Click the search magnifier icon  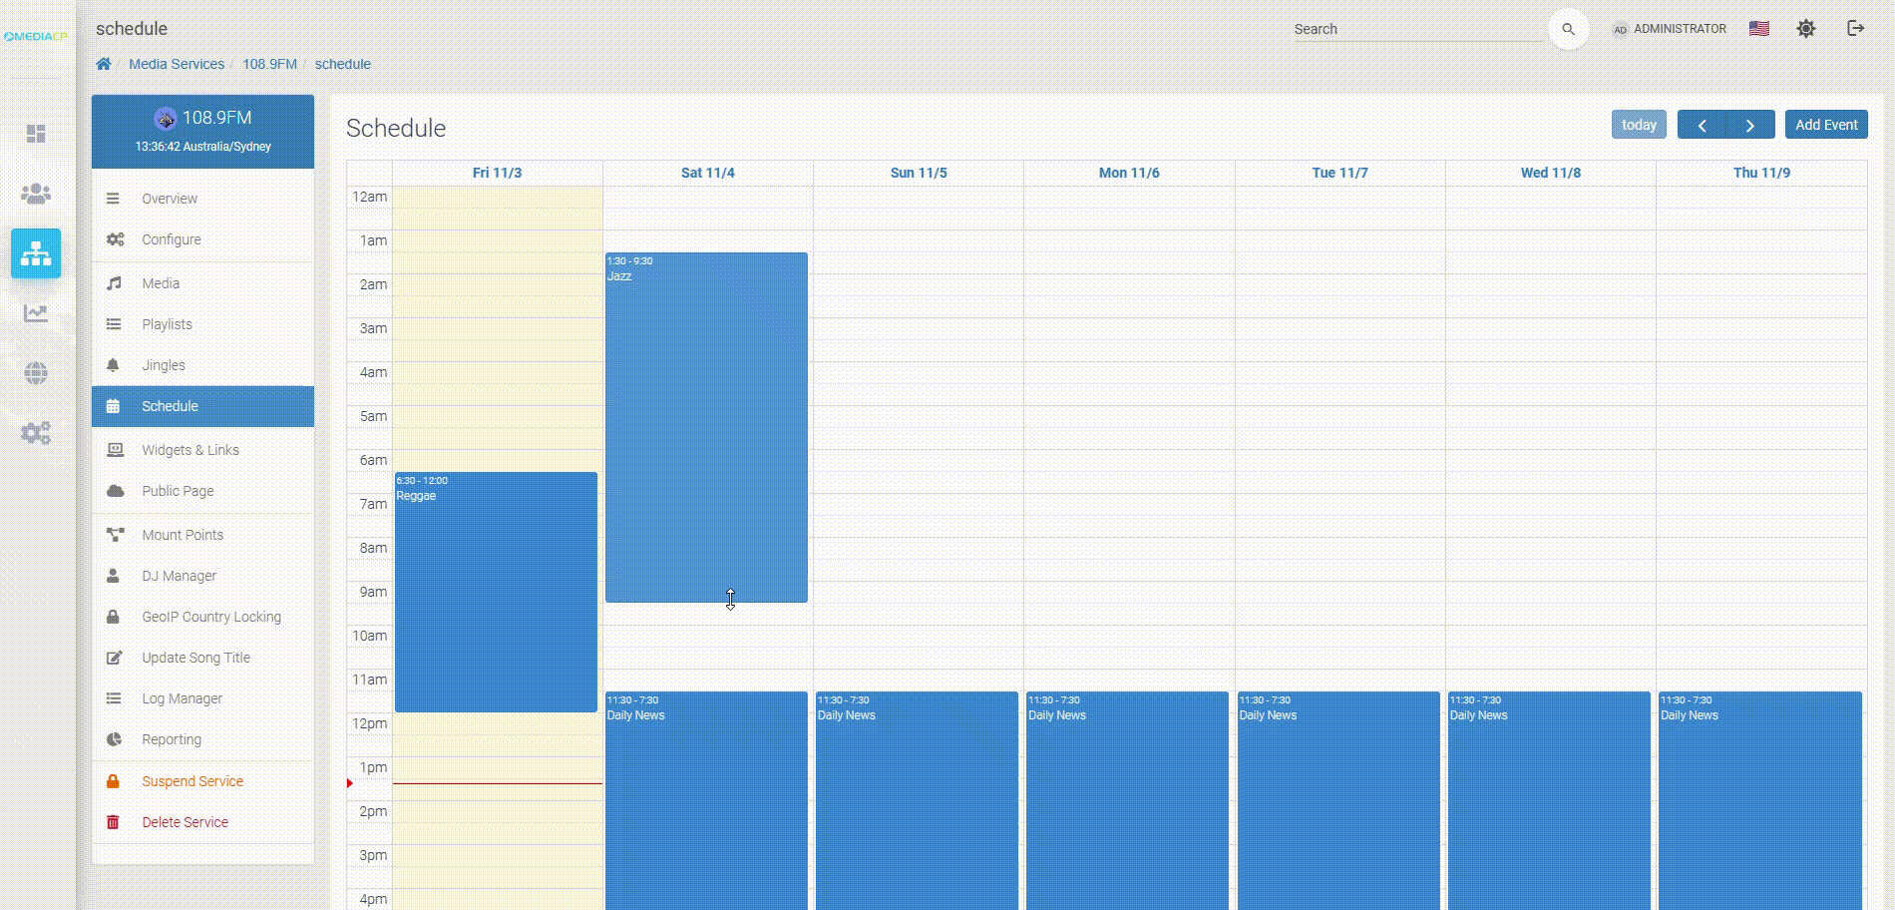(1568, 29)
